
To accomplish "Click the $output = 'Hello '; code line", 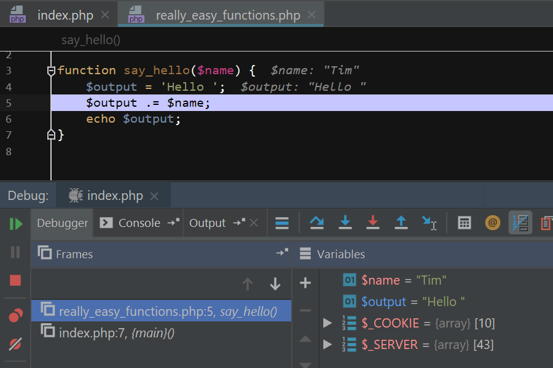I will pyautogui.click(x=155, y=87).
